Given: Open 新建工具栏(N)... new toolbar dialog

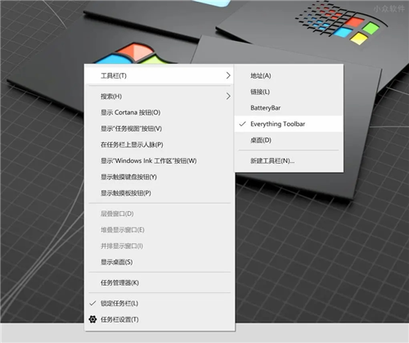Looking at the screenshot, I should coord(289,160).
